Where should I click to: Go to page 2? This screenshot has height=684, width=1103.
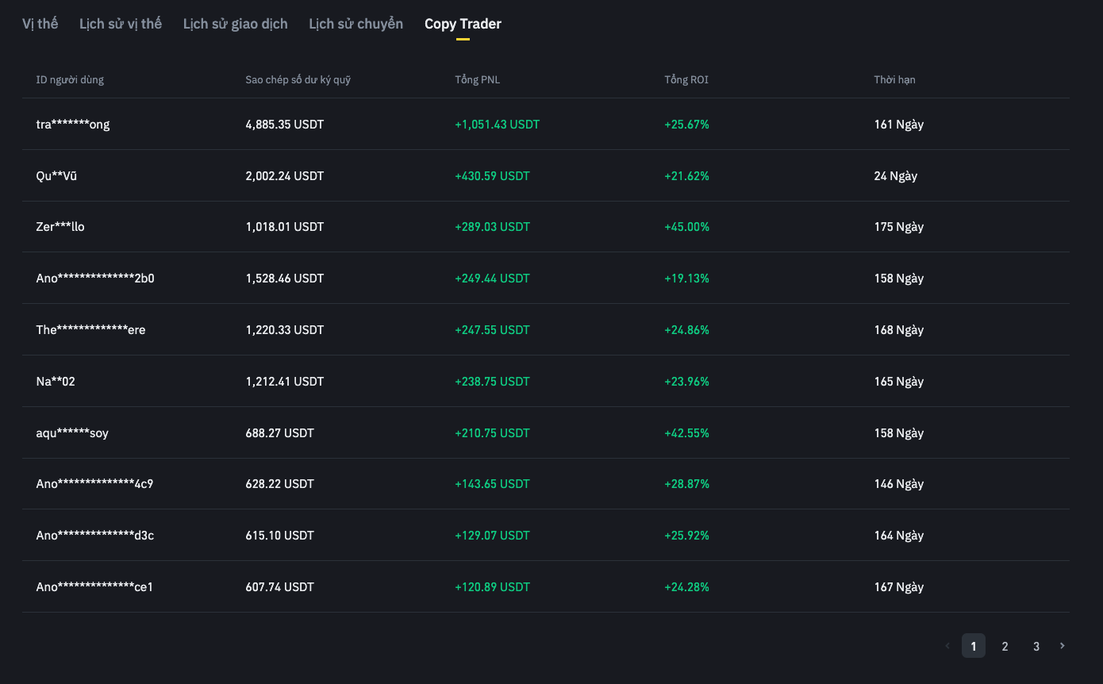(1005, 646)
